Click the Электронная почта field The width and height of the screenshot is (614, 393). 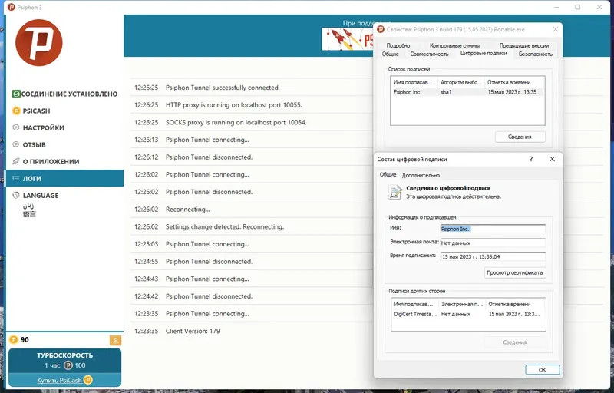(493, 243)
